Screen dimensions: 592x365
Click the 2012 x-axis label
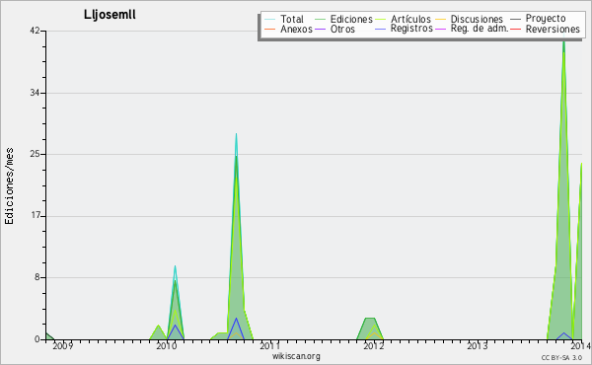(374, 345)
